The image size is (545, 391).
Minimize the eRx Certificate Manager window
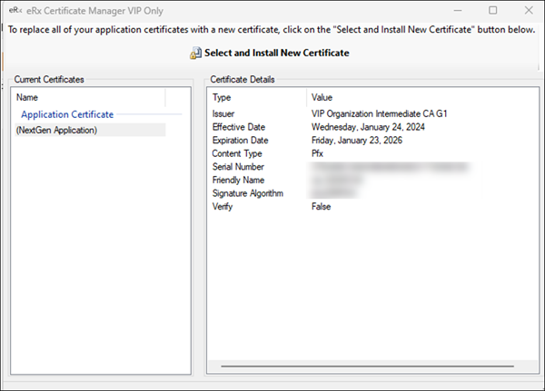pos(458,10)
